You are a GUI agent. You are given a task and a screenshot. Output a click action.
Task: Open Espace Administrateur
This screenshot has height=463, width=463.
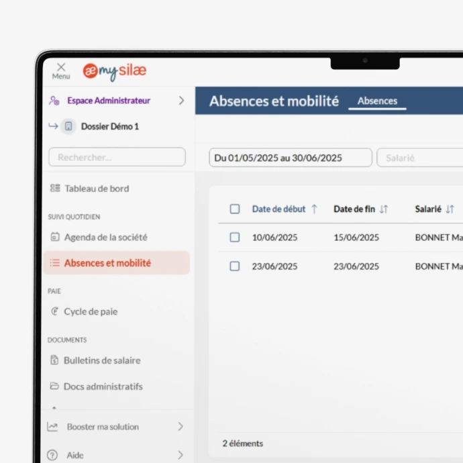109,101
